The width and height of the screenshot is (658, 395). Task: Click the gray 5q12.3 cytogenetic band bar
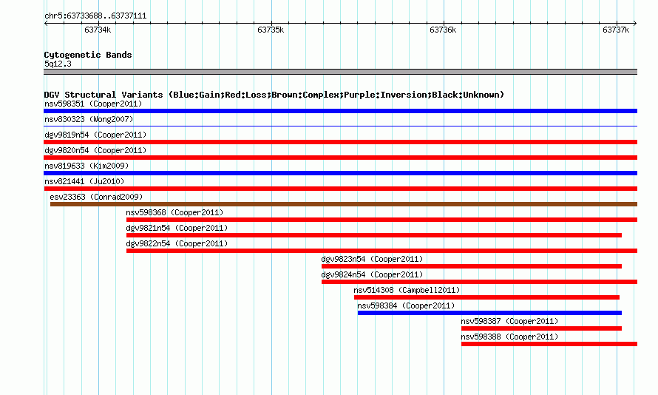click(340, 72)
